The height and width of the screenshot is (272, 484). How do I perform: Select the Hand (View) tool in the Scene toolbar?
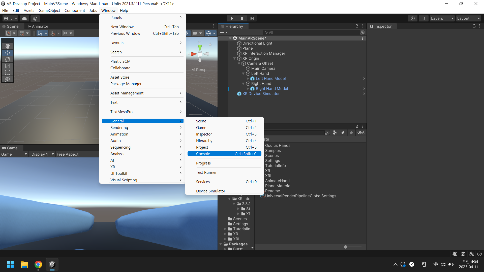(8, 46)
